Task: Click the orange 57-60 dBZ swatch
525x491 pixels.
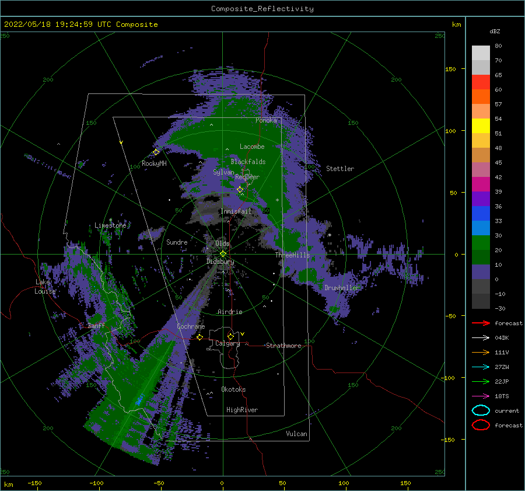Action: tap(481, 96)
